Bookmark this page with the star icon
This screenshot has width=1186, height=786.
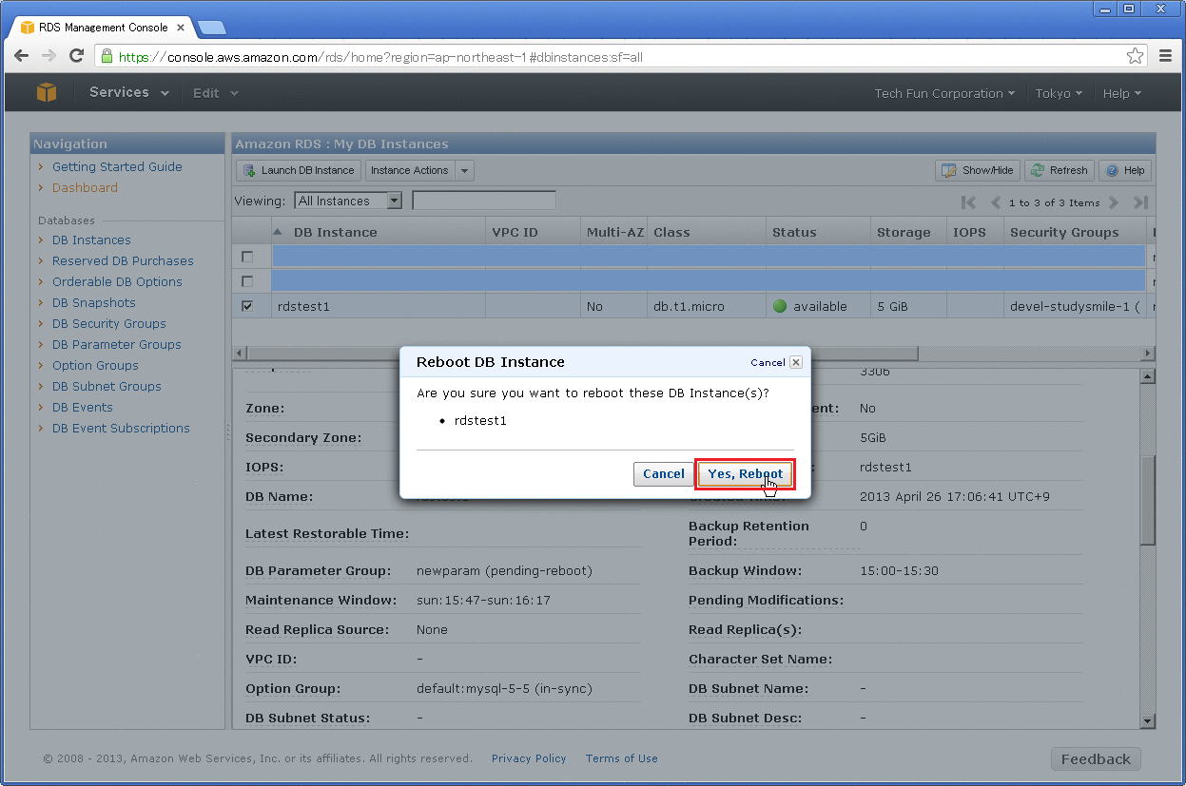(x=1136, y=56)
